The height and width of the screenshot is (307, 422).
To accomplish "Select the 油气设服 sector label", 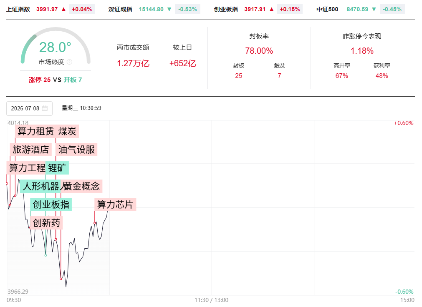I will pos(76,150).
